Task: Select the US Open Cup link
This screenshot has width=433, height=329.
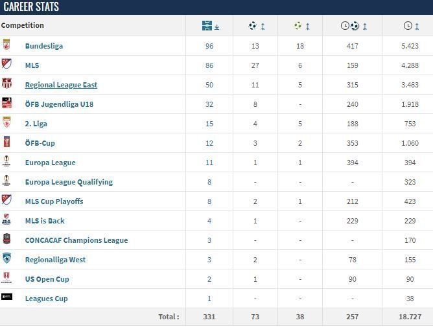Action: [x=47, y=279]
